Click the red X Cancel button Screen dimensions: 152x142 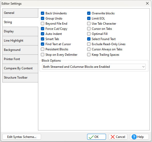[118, 137]
